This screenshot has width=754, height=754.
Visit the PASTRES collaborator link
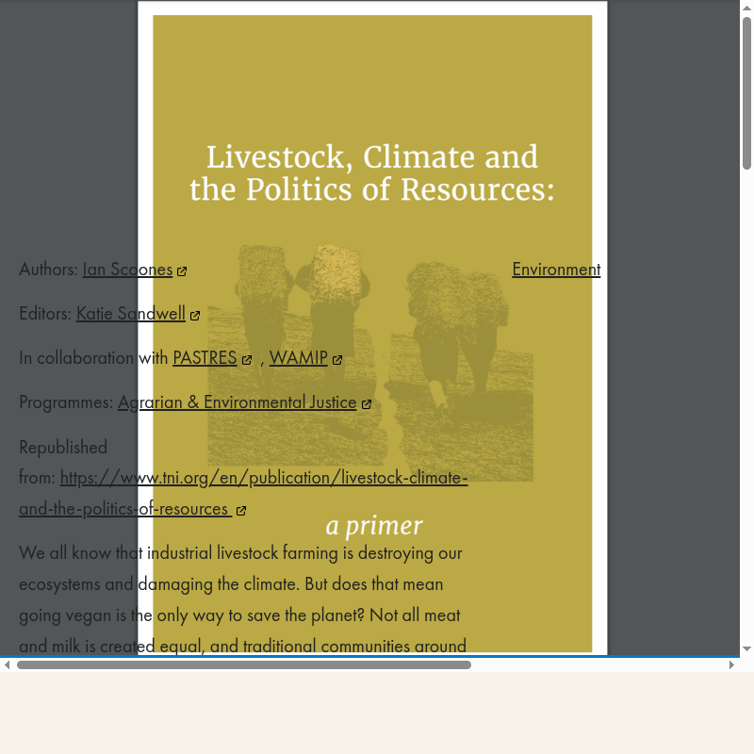(x=205, y=358)
